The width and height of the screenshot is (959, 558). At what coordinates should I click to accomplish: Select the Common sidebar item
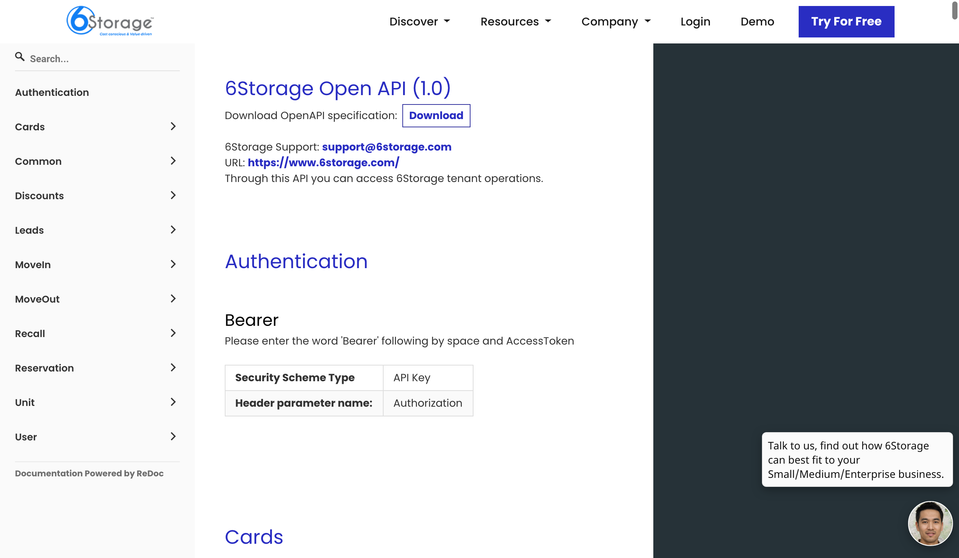point(97,161)
